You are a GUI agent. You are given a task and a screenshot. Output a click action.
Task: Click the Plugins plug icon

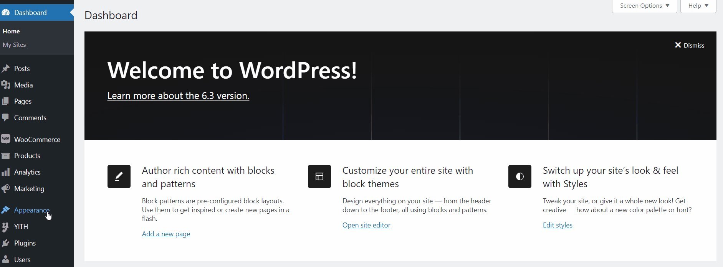point(5,243)
